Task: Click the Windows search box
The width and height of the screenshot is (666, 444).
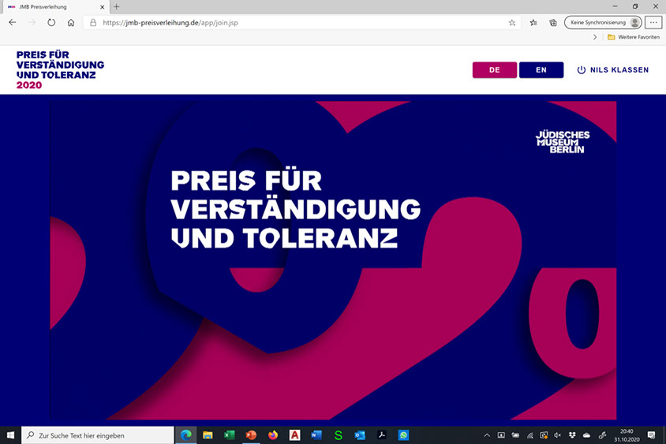Action: click(98, 435)
